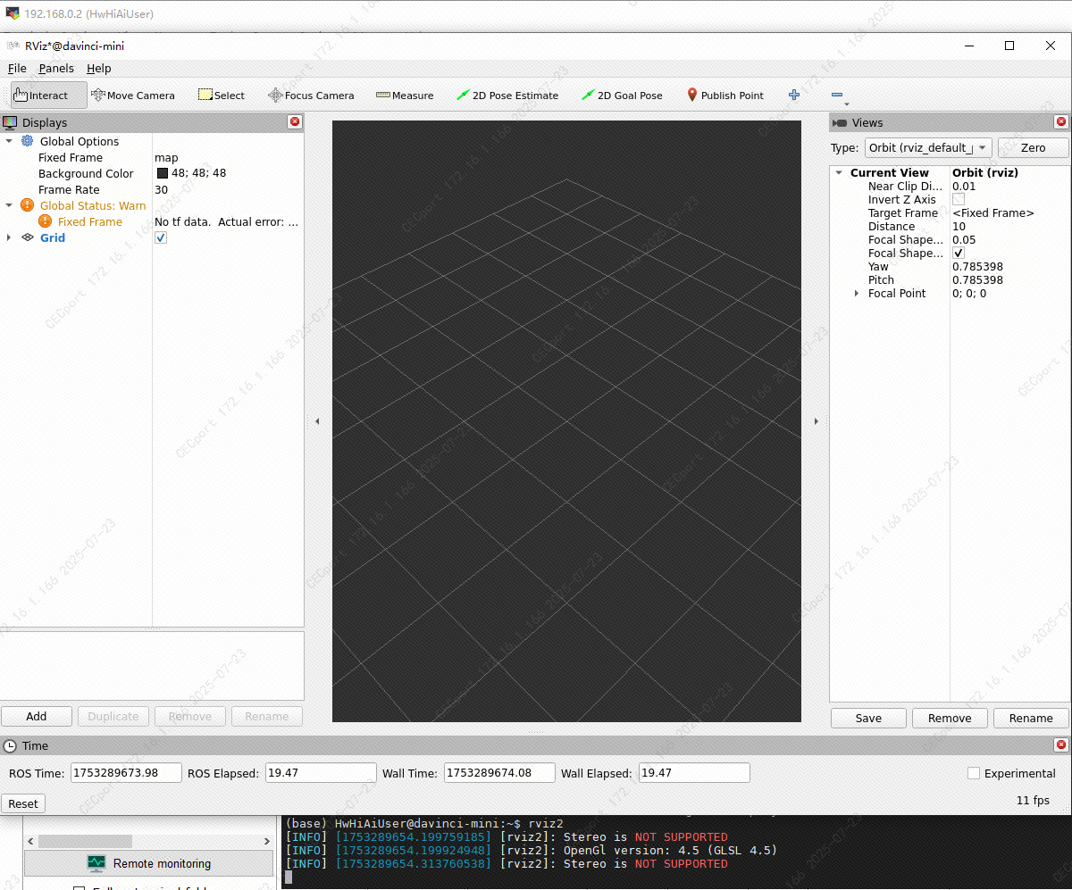
Task: Click the ROS Elapsed field
Action: (321, 773)
